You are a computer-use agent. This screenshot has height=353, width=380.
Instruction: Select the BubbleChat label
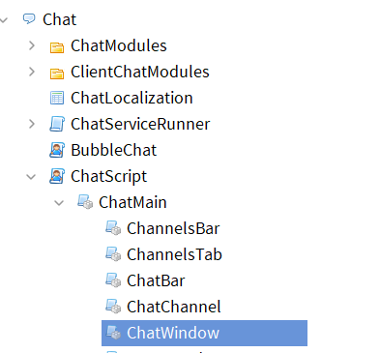(x=114, y=150)
